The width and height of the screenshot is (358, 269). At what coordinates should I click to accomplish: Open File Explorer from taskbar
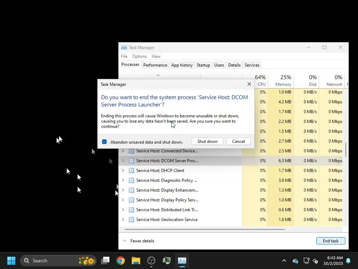point(136,261)
